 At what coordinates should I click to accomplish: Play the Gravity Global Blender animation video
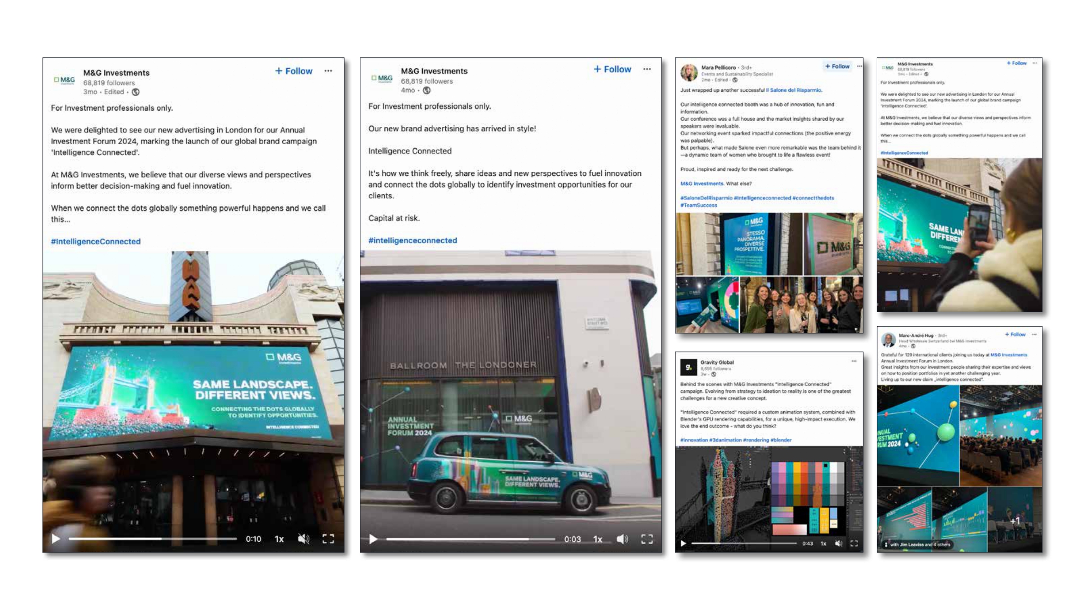coord(683,544)
